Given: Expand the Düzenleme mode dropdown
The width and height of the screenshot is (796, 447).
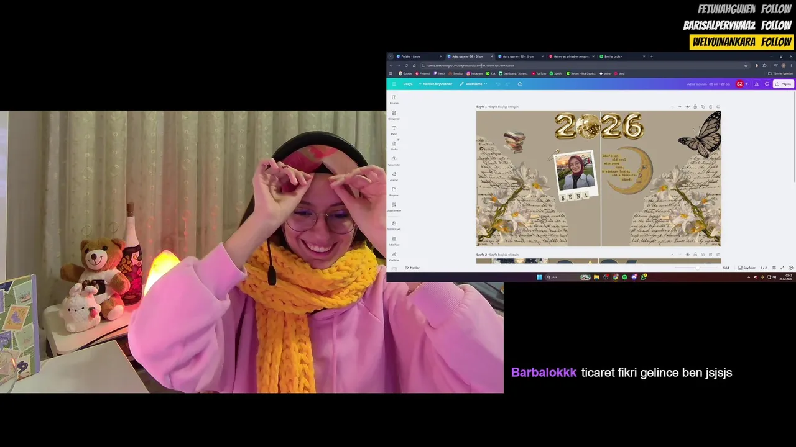Looking at the screenshot, I should point(473,84).
